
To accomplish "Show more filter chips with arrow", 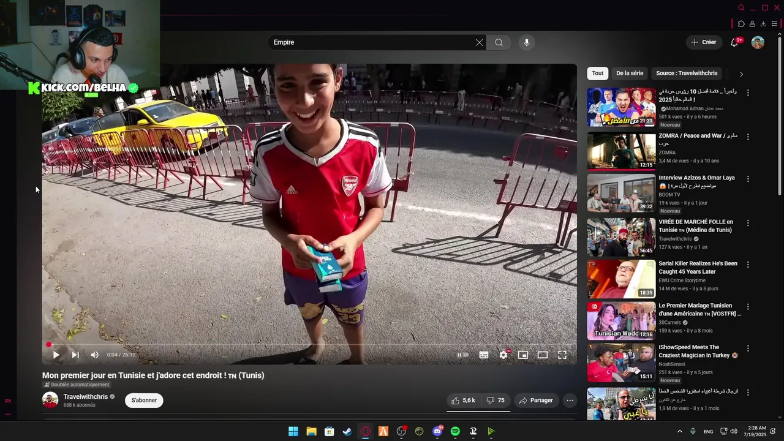I will [741, 74].
